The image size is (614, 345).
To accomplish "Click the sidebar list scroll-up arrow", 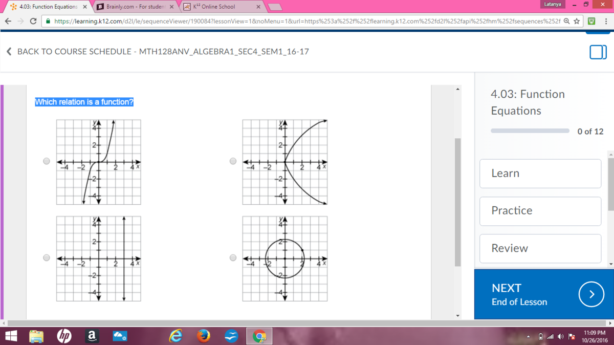I will pyautogui.click(x=610, y=154).
